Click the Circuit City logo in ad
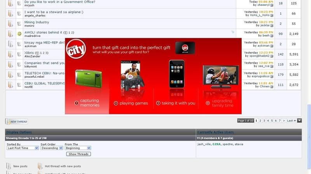This screenshot has width=311, height=174. pyautogui.click(x=76, y=49)
